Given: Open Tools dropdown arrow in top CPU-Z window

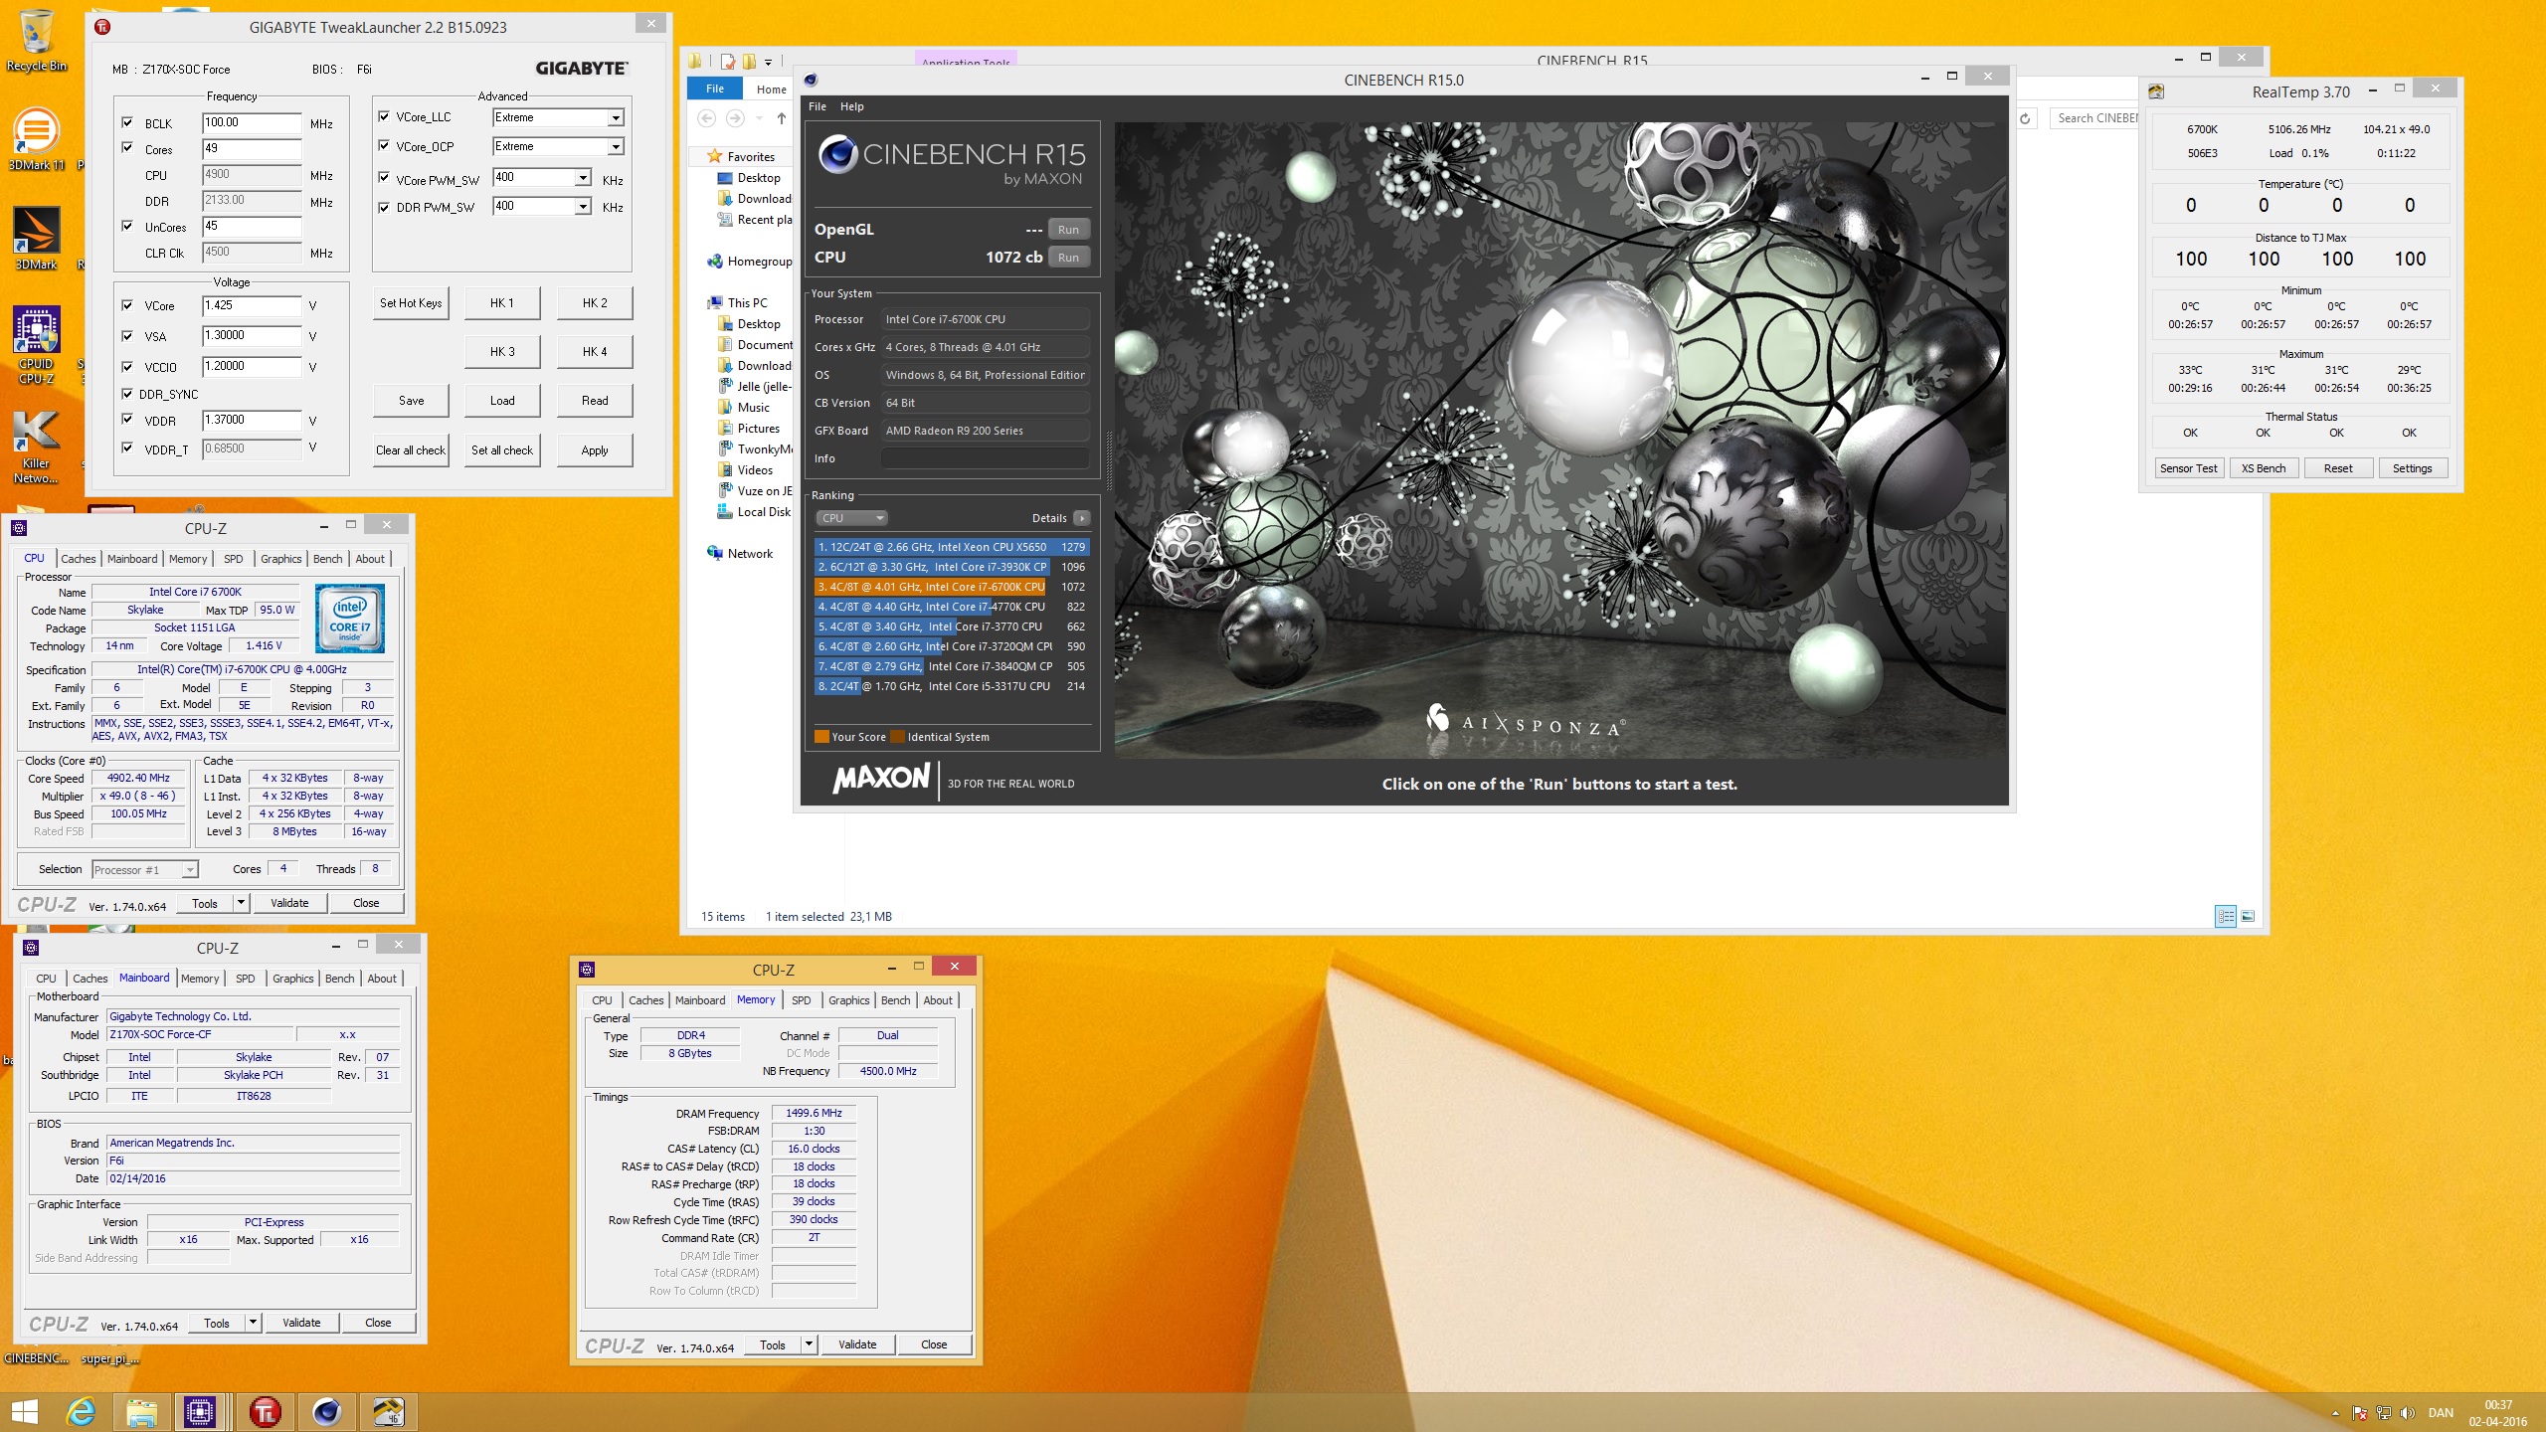Looking at the screenshot, I should click(241, 903).
